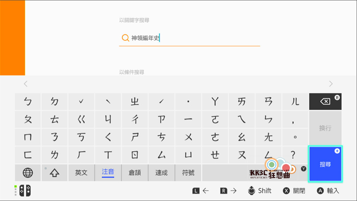This screenshot has height=201, width=357.
Task: Click the greyed 換行 newline key
Action: 325,128
